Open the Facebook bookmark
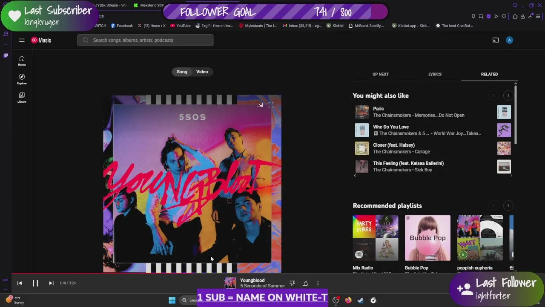Image resolution: width=545 pixels, height=307 pixels. 122,26
